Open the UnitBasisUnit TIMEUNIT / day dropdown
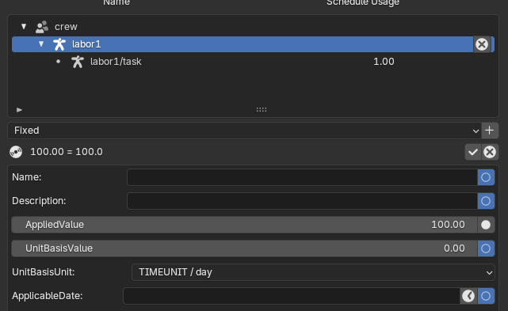The image size is (508, 311). (313, 272)
